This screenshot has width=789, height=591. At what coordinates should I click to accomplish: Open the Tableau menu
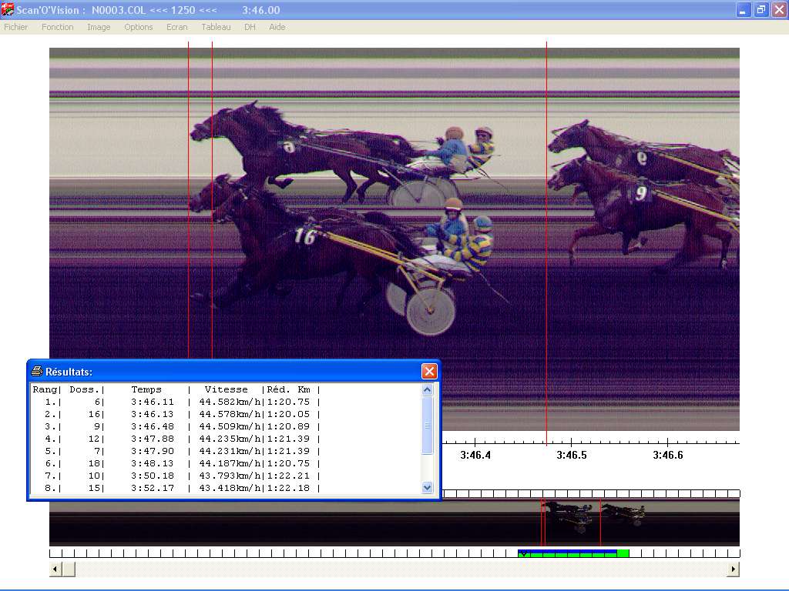(216, 27)
